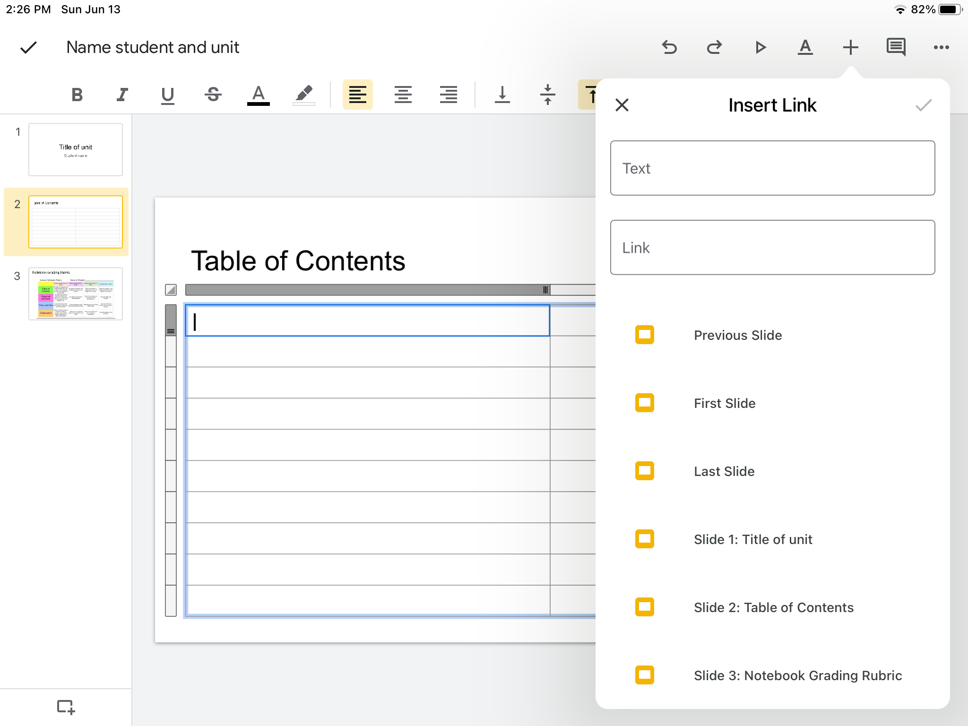
Task: Link to Previous Slide
Action: point(772,335)
